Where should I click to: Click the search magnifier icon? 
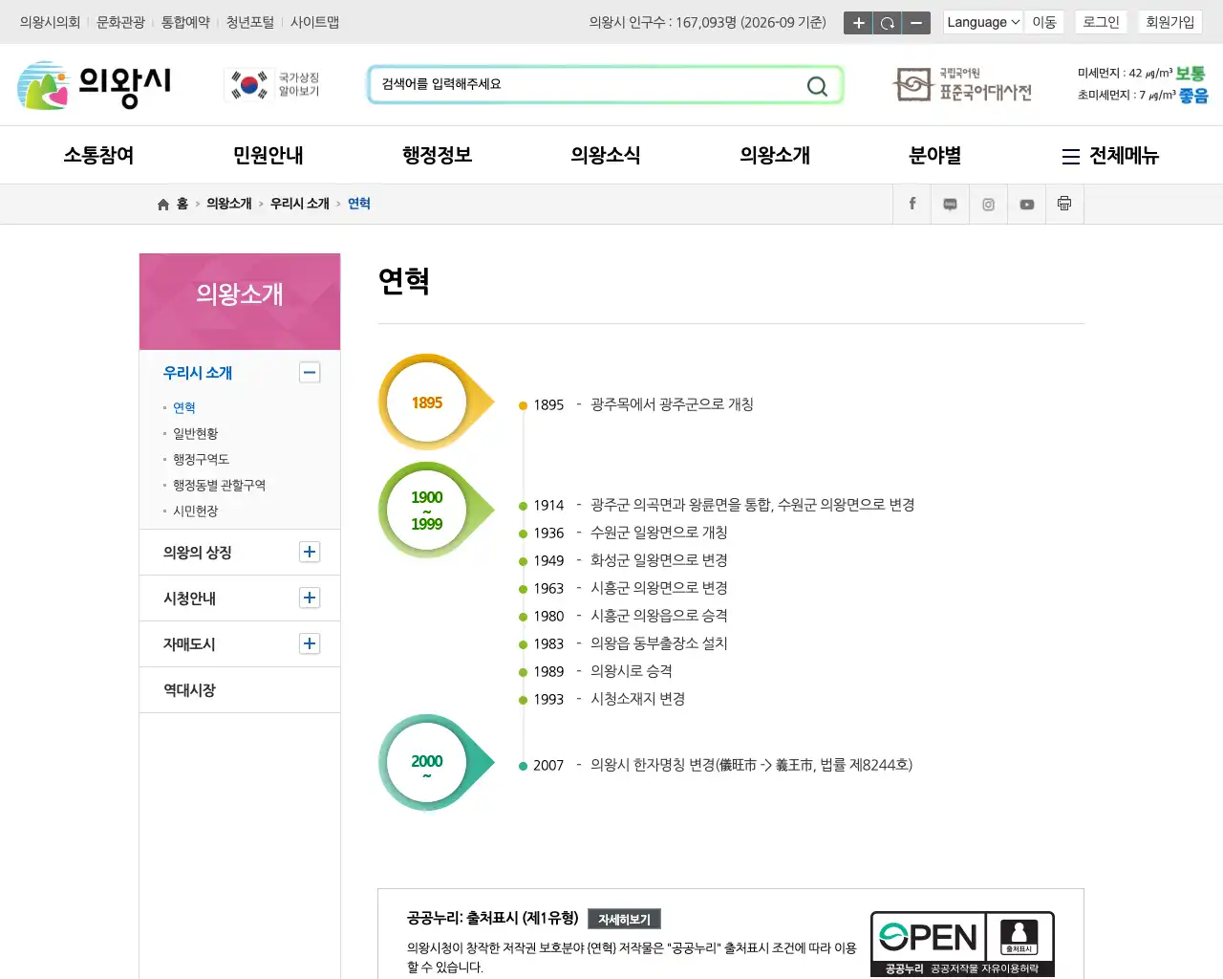point(817,86)
